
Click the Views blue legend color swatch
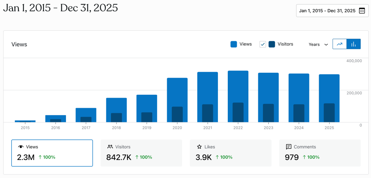234,44
